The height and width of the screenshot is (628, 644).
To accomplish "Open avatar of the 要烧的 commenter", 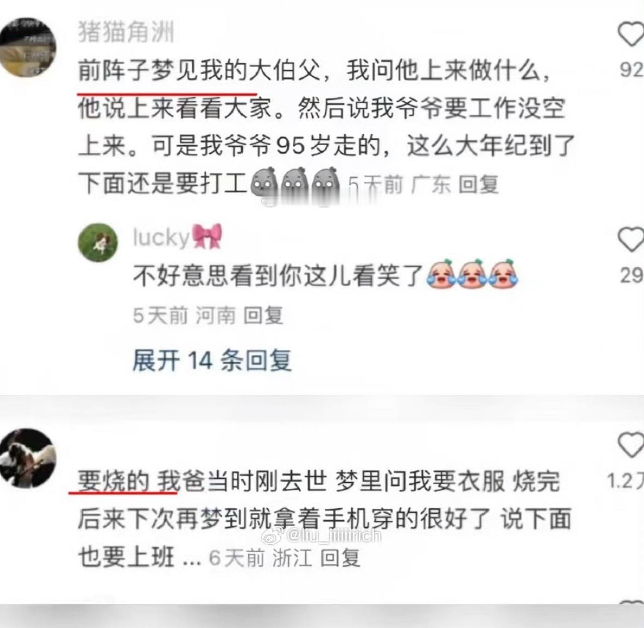I will coord(28,458).
